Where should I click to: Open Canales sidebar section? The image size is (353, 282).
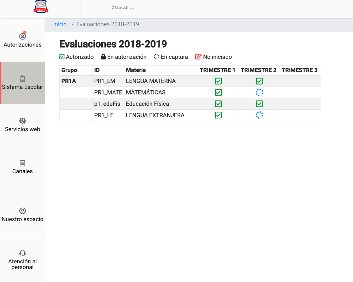click(23, 167)
